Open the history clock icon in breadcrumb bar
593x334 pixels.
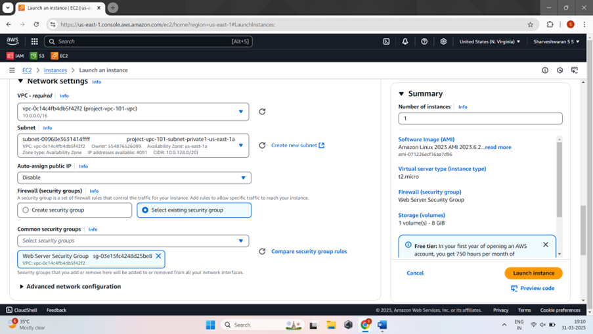point(560,70)
